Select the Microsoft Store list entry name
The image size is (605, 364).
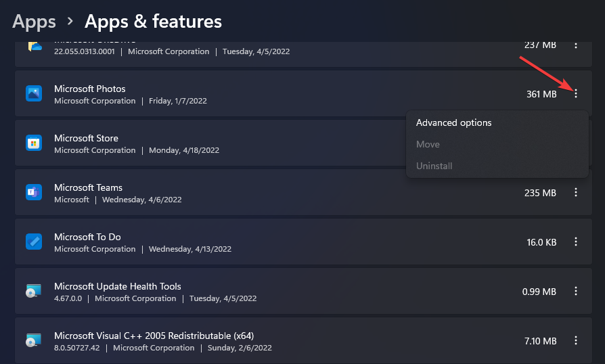[86, 138]
